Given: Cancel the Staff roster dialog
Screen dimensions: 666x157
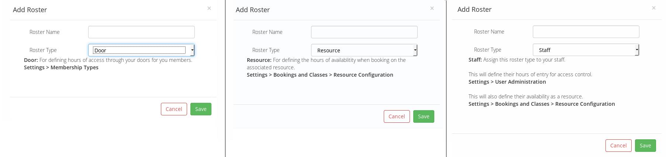Looking at the screenshot, I should (618, 146).
